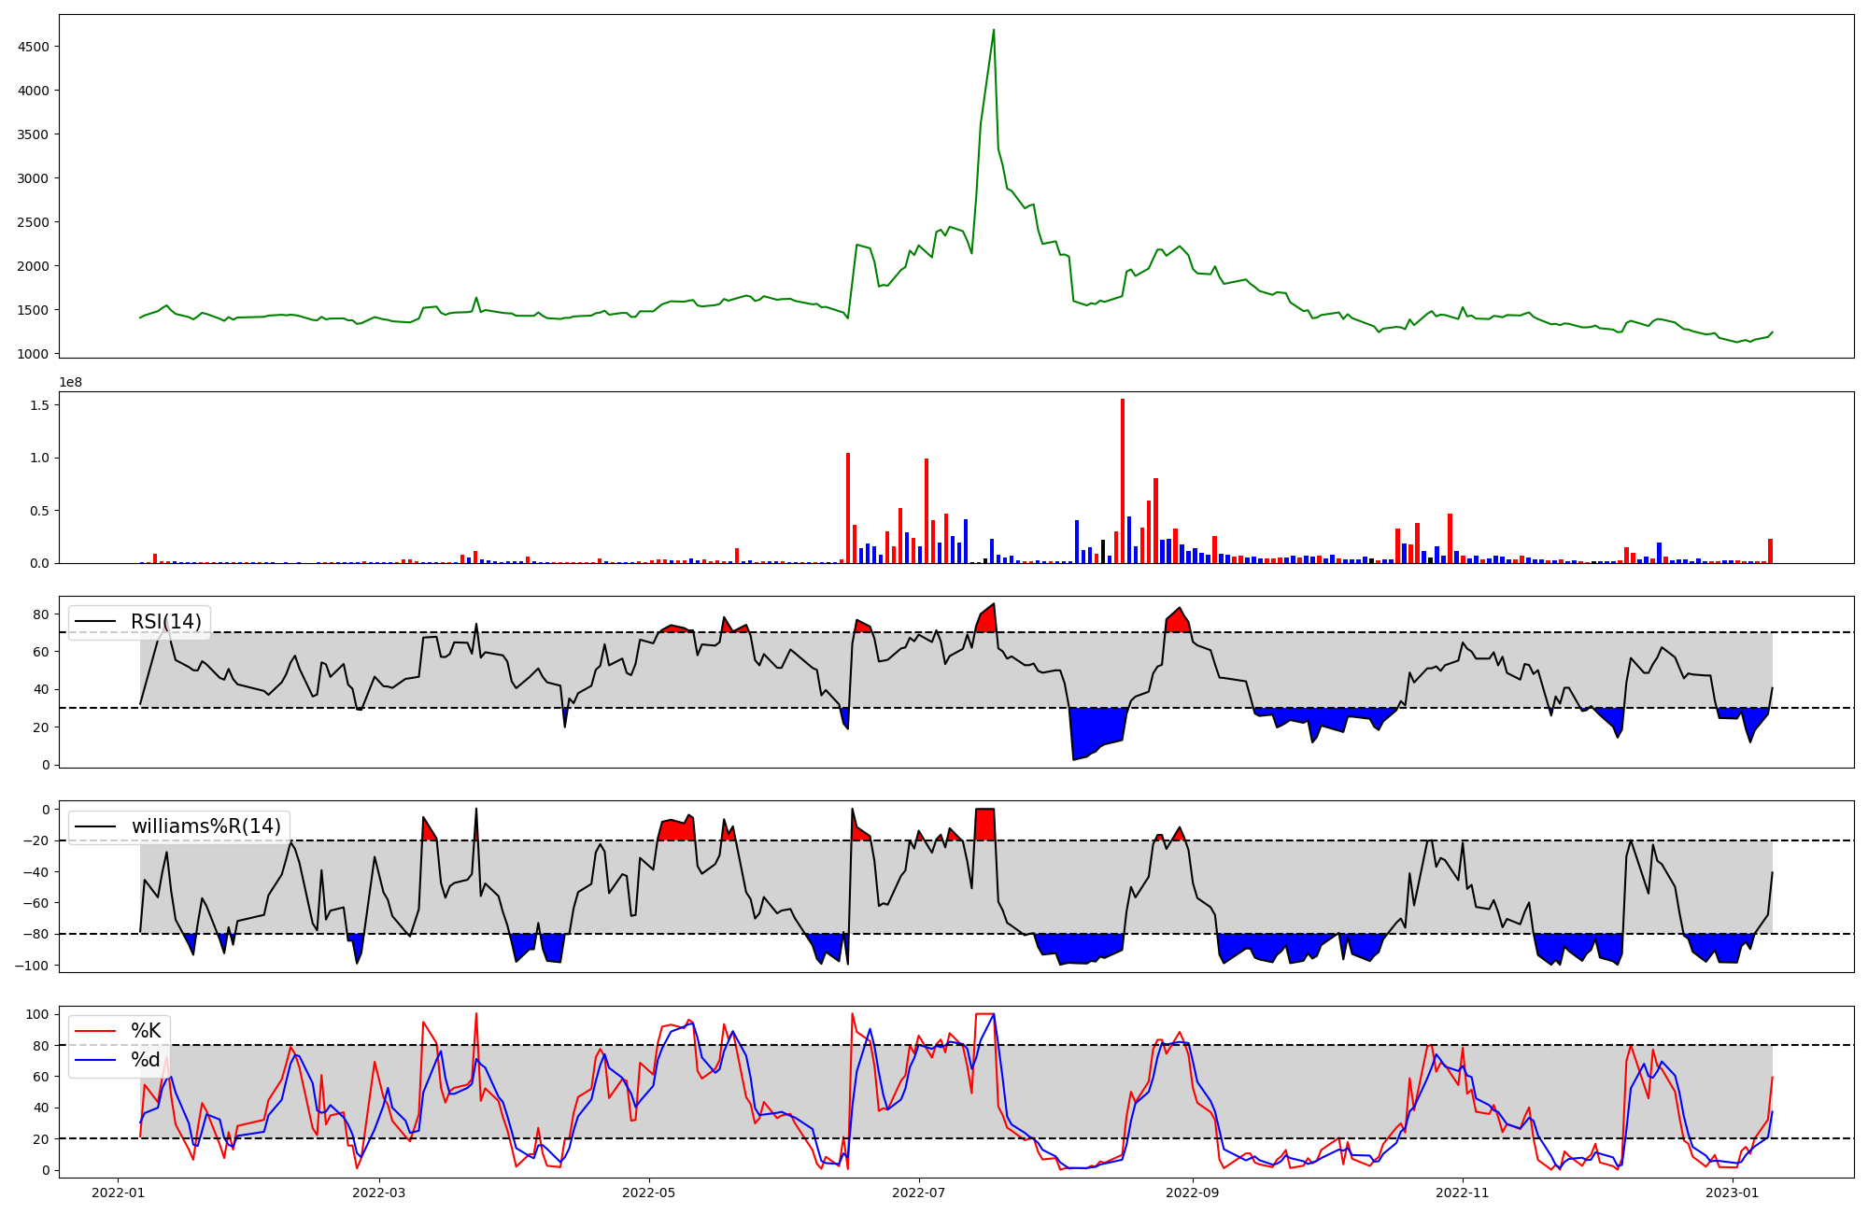Click the tallest red volume bar
Screen dimensions: 1868x1214
coord(1123,481)
